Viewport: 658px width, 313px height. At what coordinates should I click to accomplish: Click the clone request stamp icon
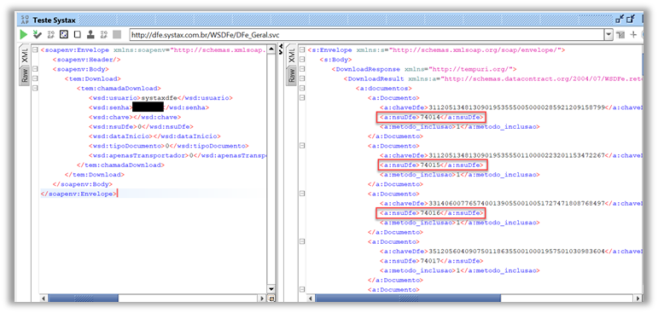pyautogui.click(x=90, y=34)
